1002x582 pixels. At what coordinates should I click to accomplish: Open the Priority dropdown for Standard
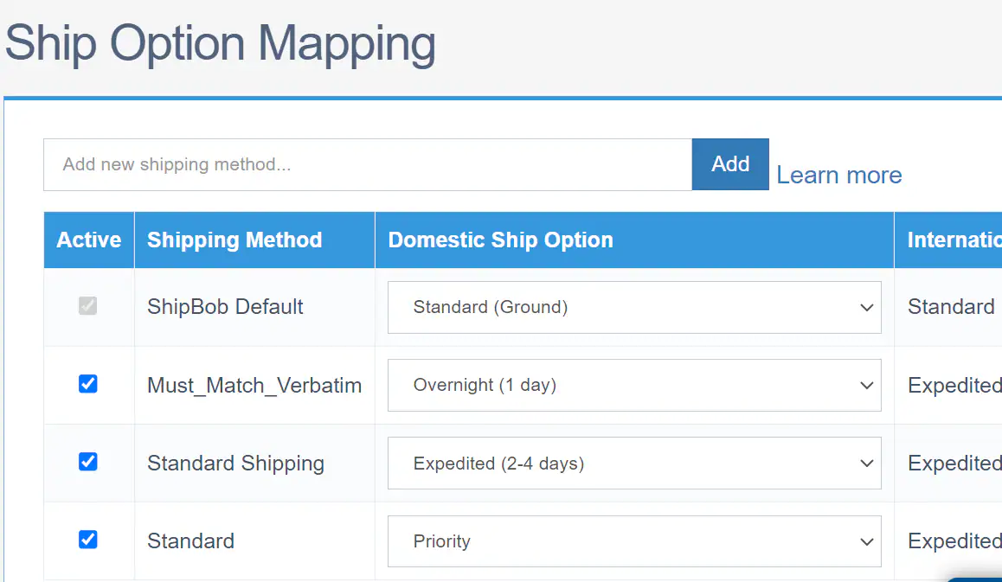click(x=634, y=540)
